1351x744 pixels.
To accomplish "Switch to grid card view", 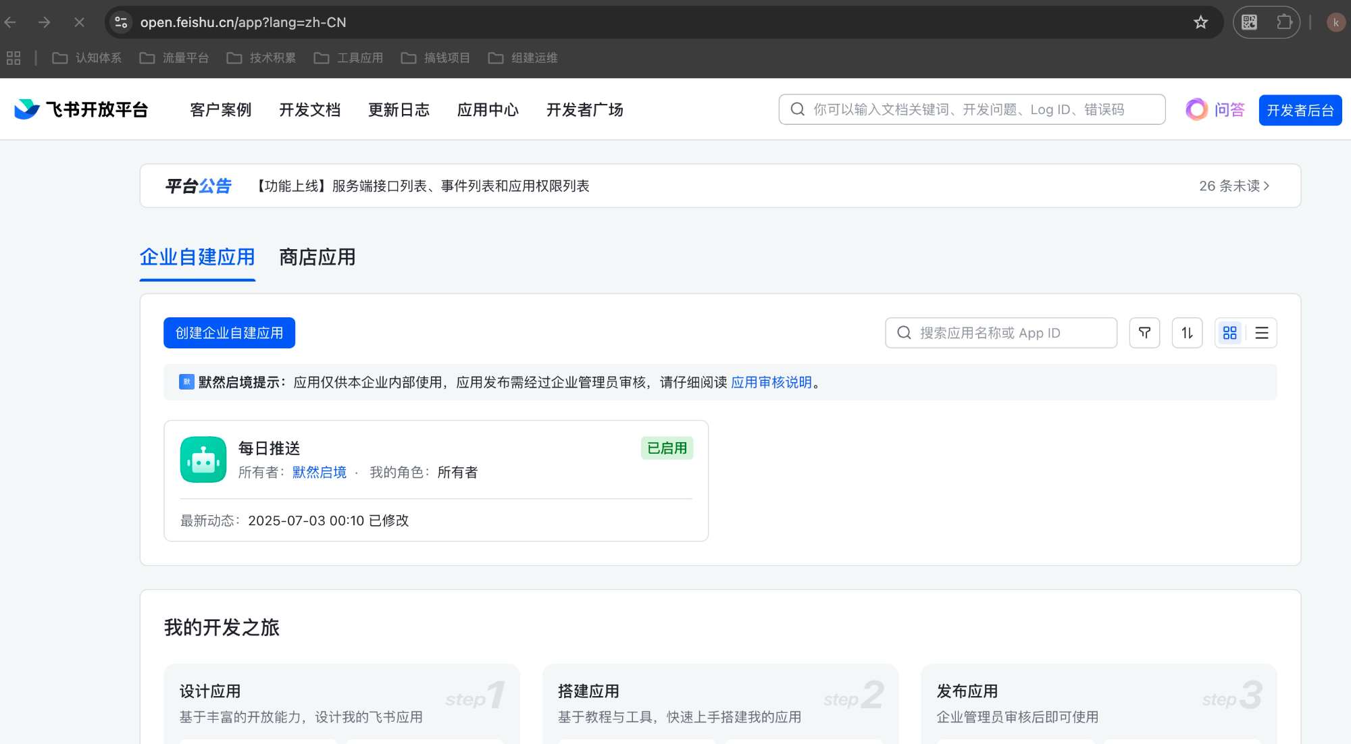I will coord(1229,333).
